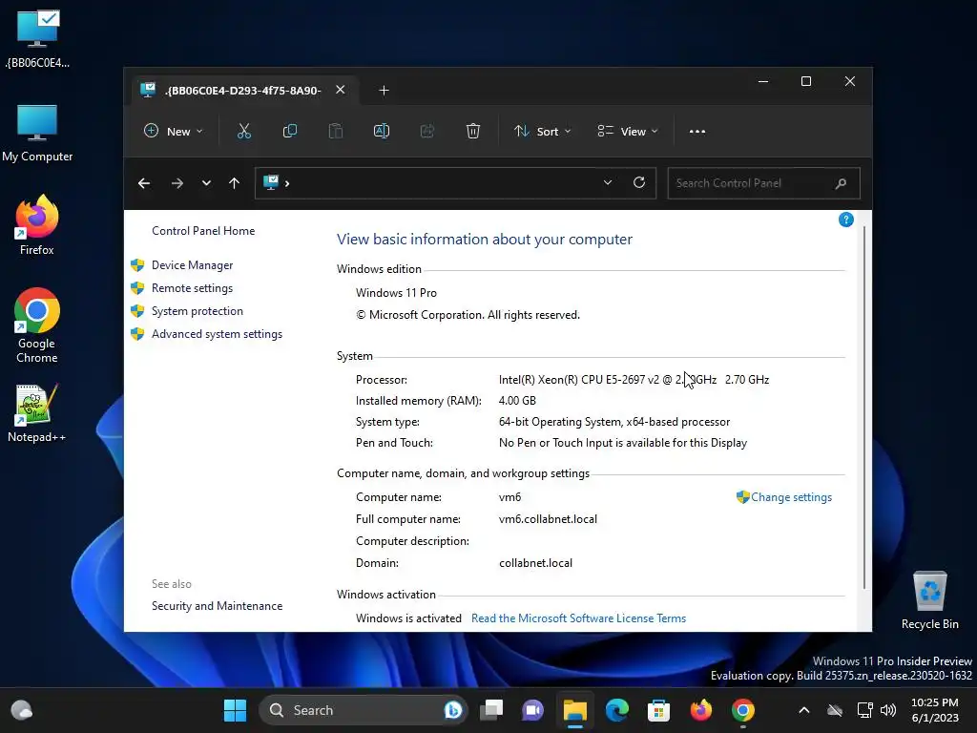Open Device Manager link
This screenshot has width=977, height=733.
tap(192, 265)
